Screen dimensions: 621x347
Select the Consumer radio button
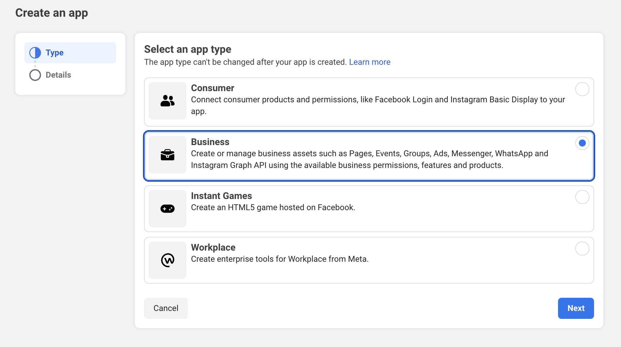tap(582, 89)
